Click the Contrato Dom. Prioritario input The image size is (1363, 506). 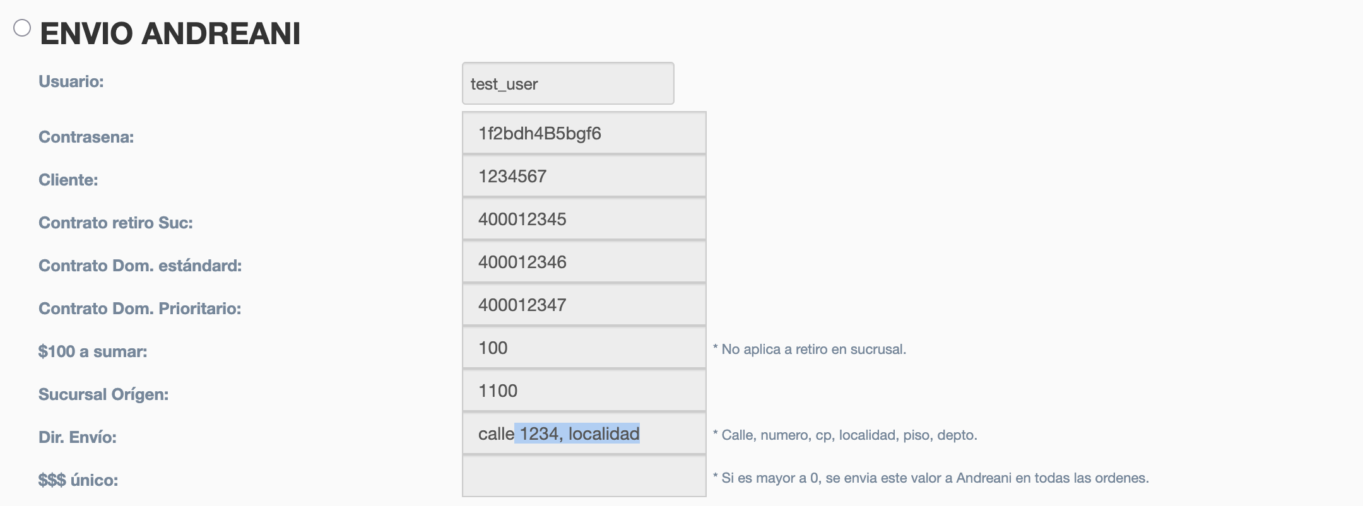[584, 305]
